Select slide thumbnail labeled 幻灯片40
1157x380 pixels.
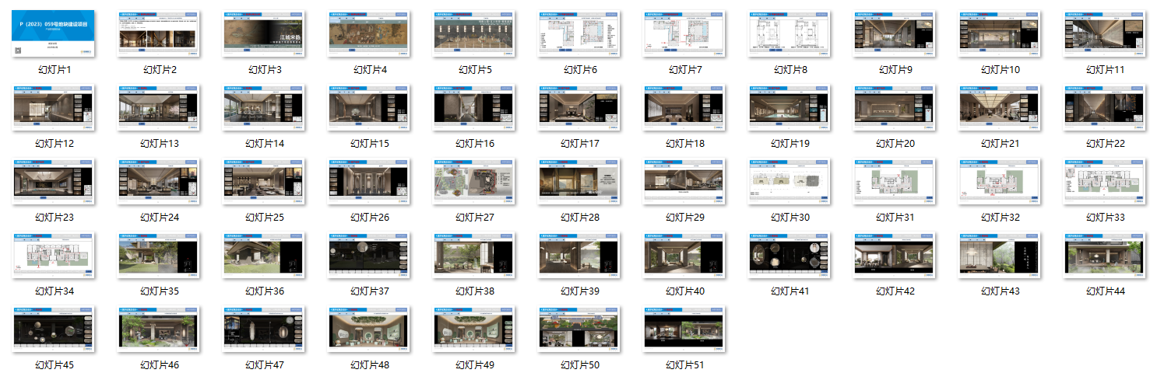684,256
